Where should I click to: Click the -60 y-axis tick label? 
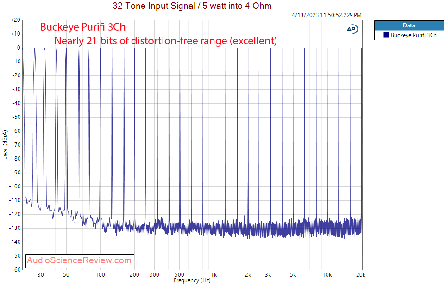tap(16, 131)
